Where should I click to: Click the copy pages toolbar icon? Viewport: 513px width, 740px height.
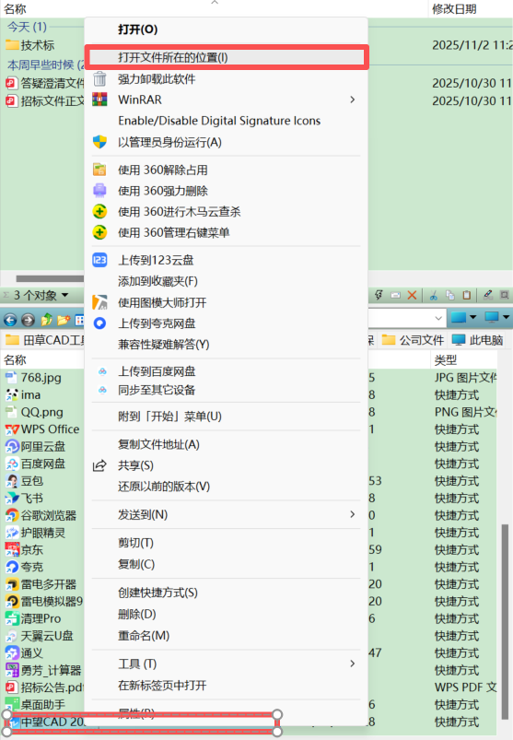[450, 296]
